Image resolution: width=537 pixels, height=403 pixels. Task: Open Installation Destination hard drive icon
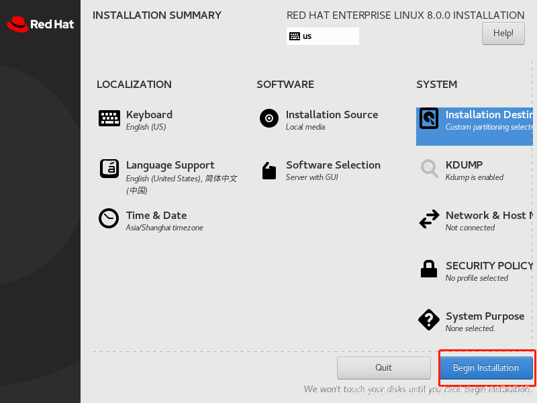click(x=429, y=119)
